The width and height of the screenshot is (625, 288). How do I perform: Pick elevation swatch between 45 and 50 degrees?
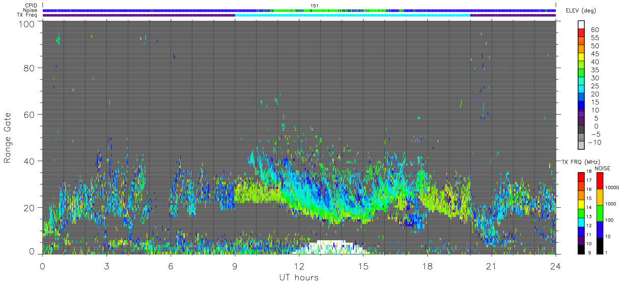click(581, 49)
